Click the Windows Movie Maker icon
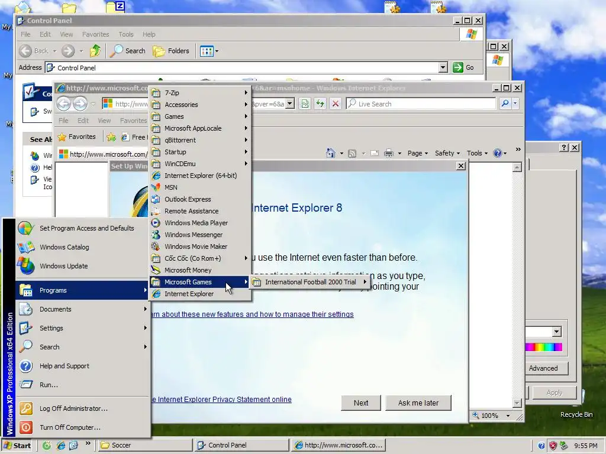606x454 pixels. coord(156,247)
